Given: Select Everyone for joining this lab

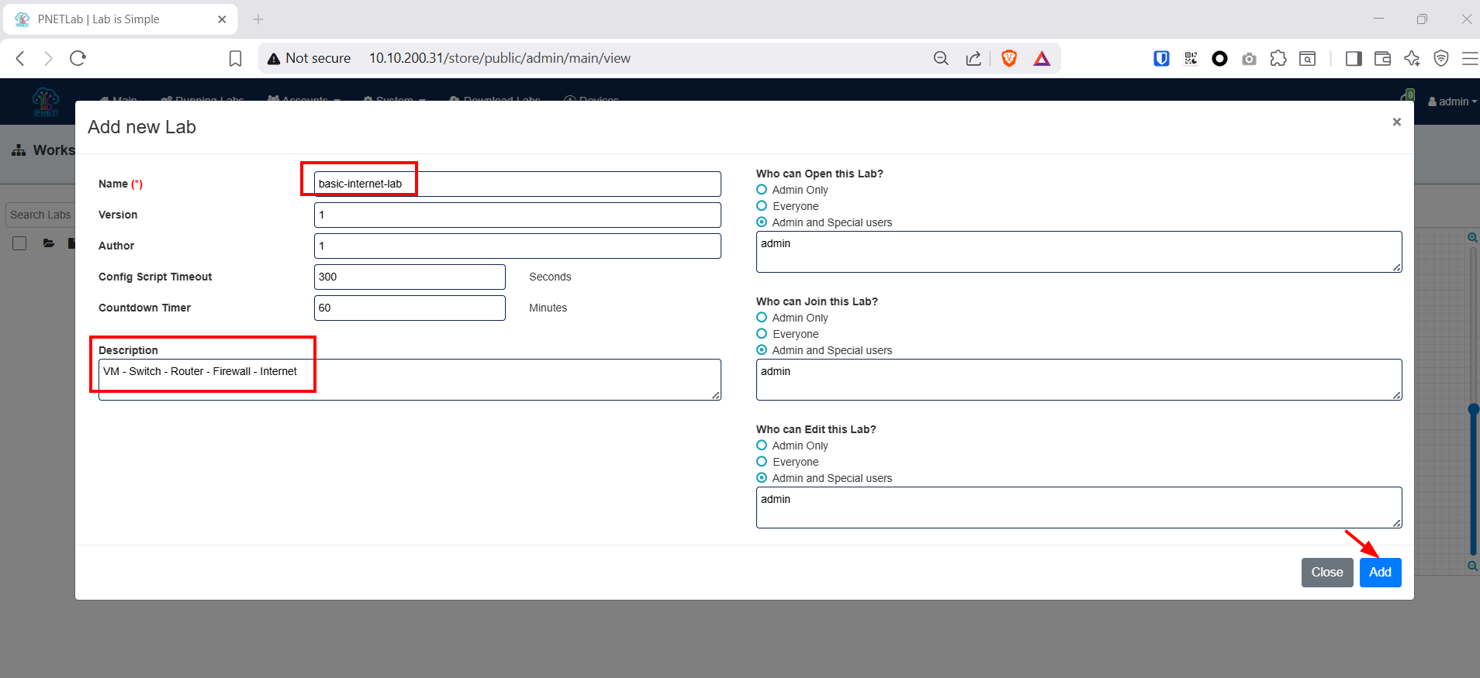Looking at the screenshot, I should [762, 333].
